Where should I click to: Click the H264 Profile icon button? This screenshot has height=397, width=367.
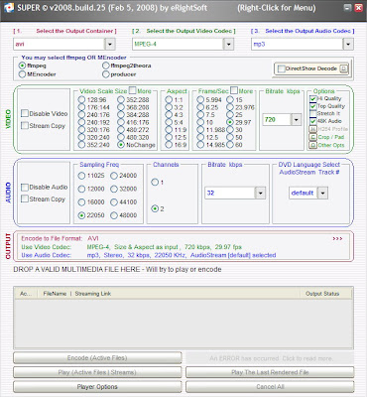(x=312, y=129)
